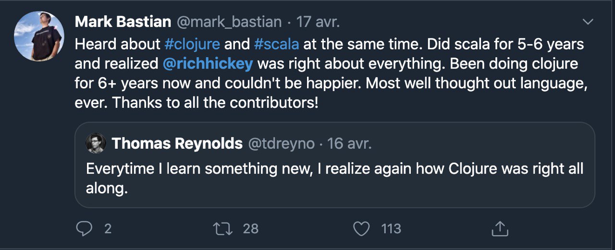Viewport: 615px width, 250px height.
Task: Click the retweet count of 28
Action: tap(250, 229)
